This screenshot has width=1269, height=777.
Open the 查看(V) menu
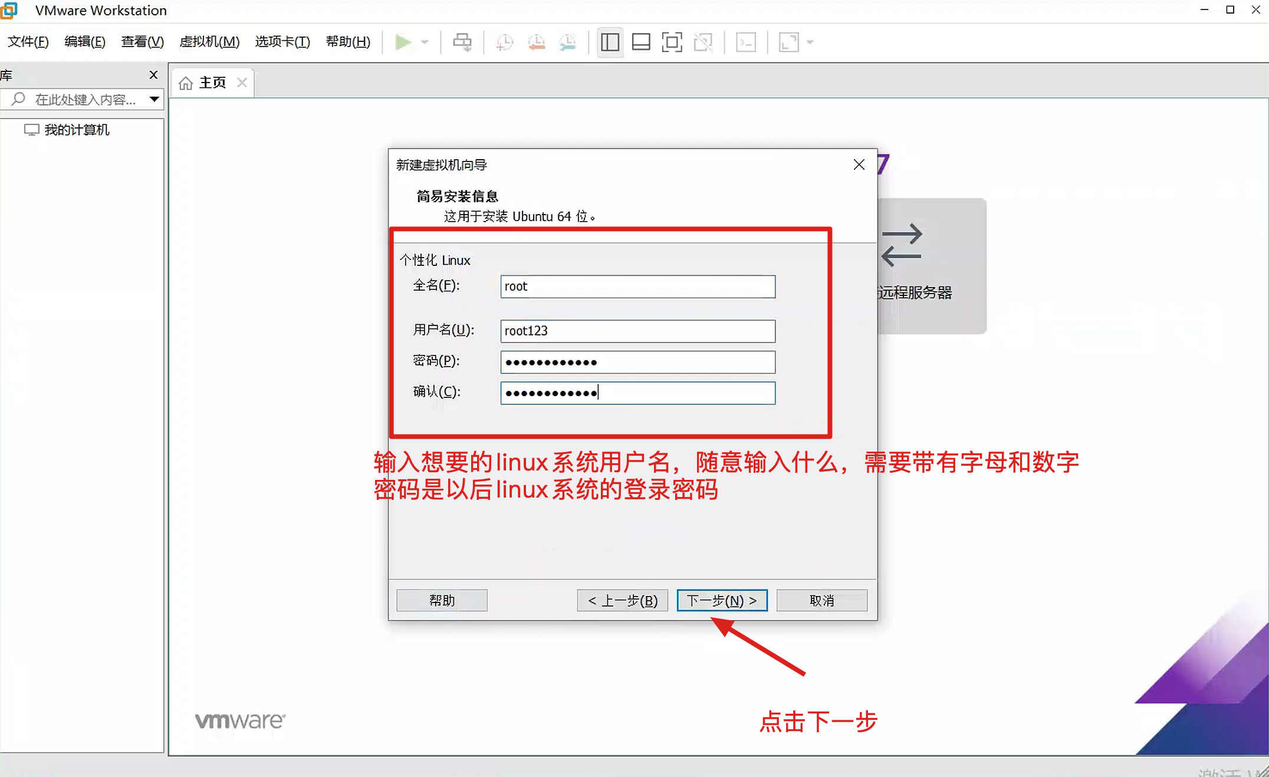(142, 42)
